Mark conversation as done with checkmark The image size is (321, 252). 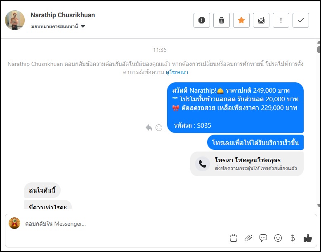(x=301, y=20)
